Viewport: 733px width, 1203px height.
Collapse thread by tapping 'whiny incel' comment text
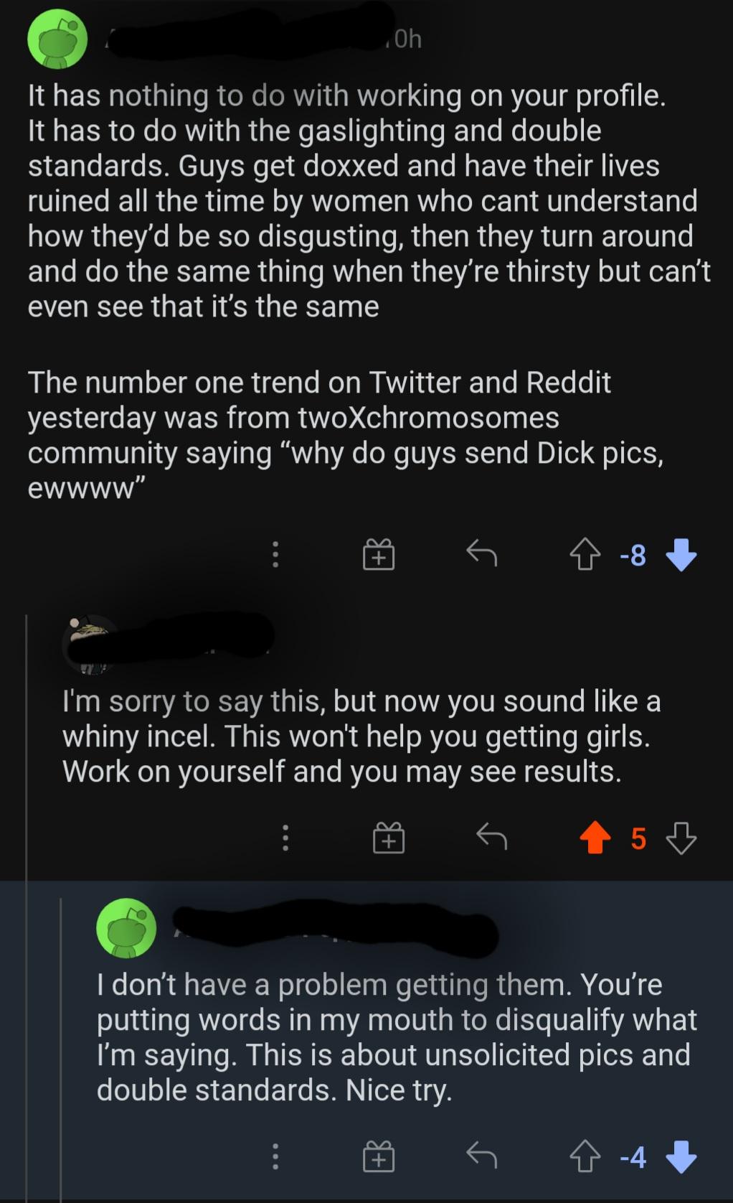click(361, 736)
